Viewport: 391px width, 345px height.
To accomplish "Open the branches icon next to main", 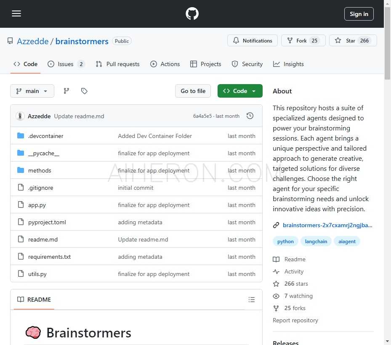I will pos(66,91).
